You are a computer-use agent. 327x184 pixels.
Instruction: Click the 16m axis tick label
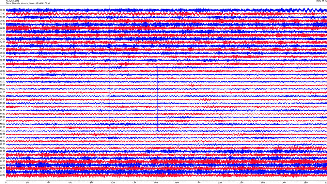177,183
